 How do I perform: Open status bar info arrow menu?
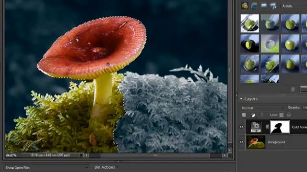pos(81,155)
